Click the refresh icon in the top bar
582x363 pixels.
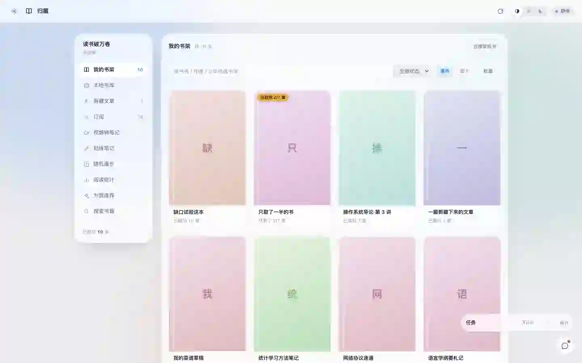(500, 11)
